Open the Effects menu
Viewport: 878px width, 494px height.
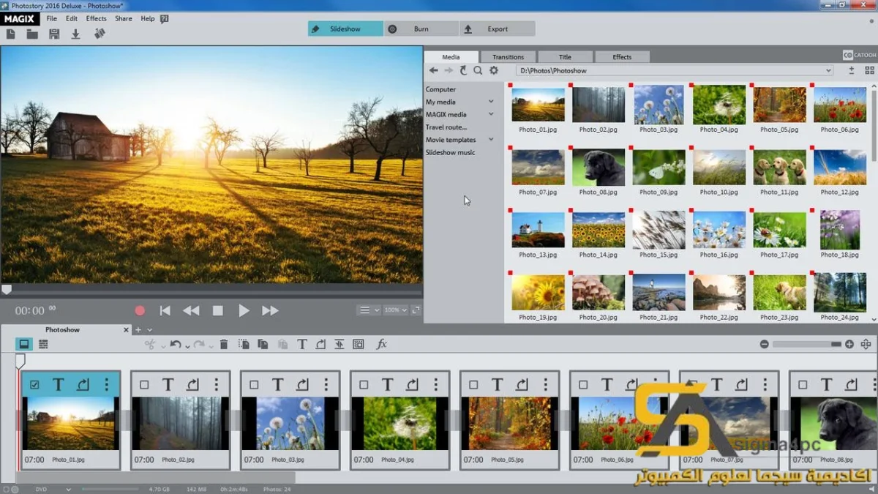96,18
